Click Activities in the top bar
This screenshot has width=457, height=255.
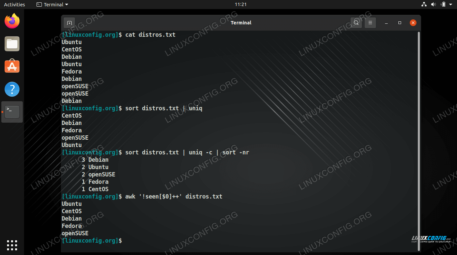pyautogui.click(x=14, y=4)
